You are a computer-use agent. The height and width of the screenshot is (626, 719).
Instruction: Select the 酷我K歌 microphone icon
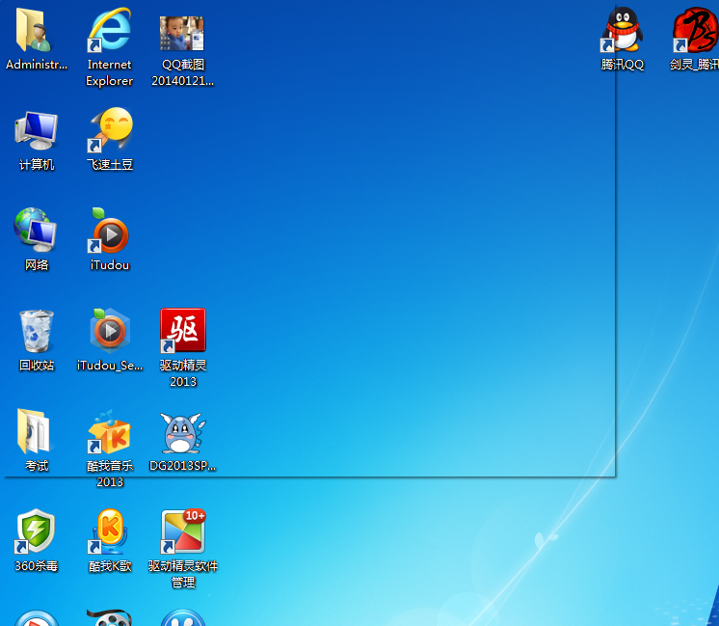pos(109,533)
